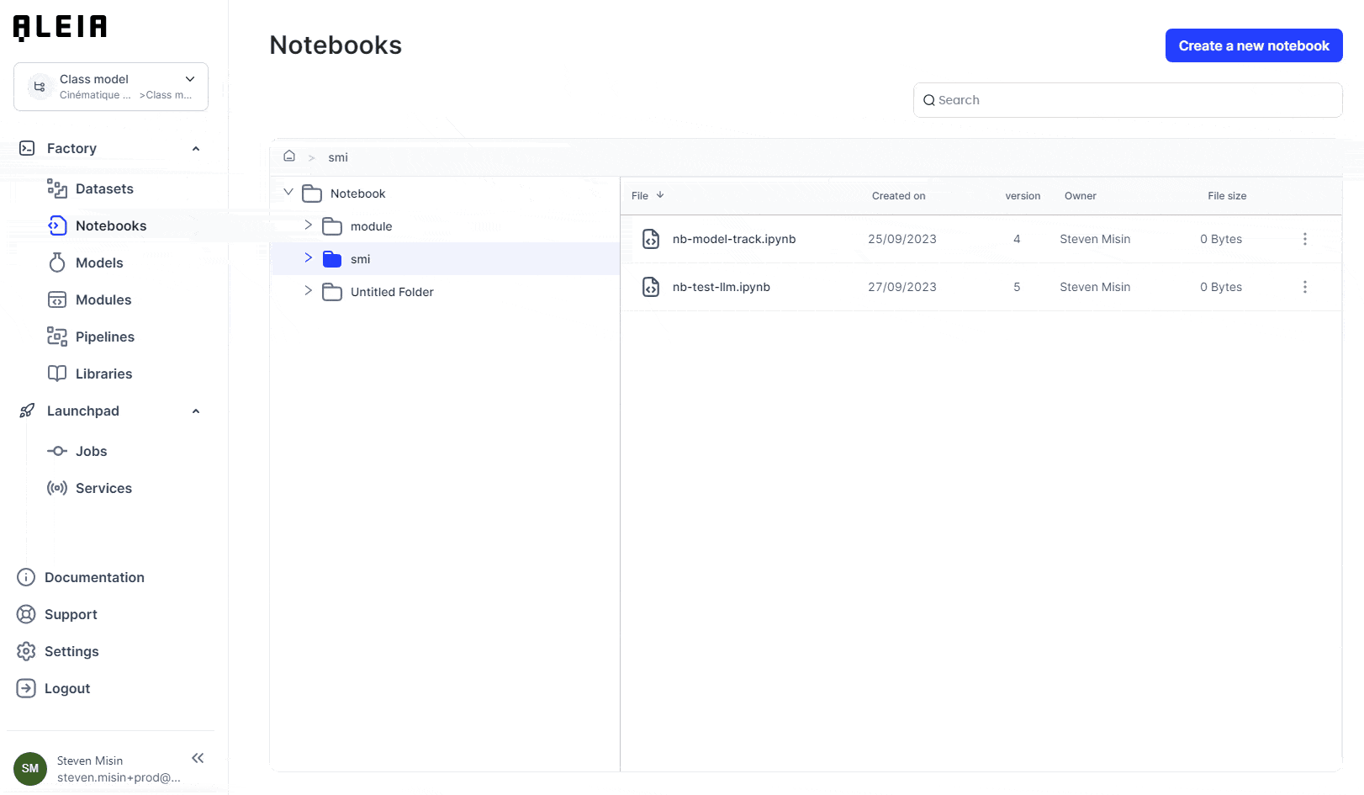This screenshot has width=1364, height=795.
Task: Expand the module folder in the tree
Action: pos(309,225)
